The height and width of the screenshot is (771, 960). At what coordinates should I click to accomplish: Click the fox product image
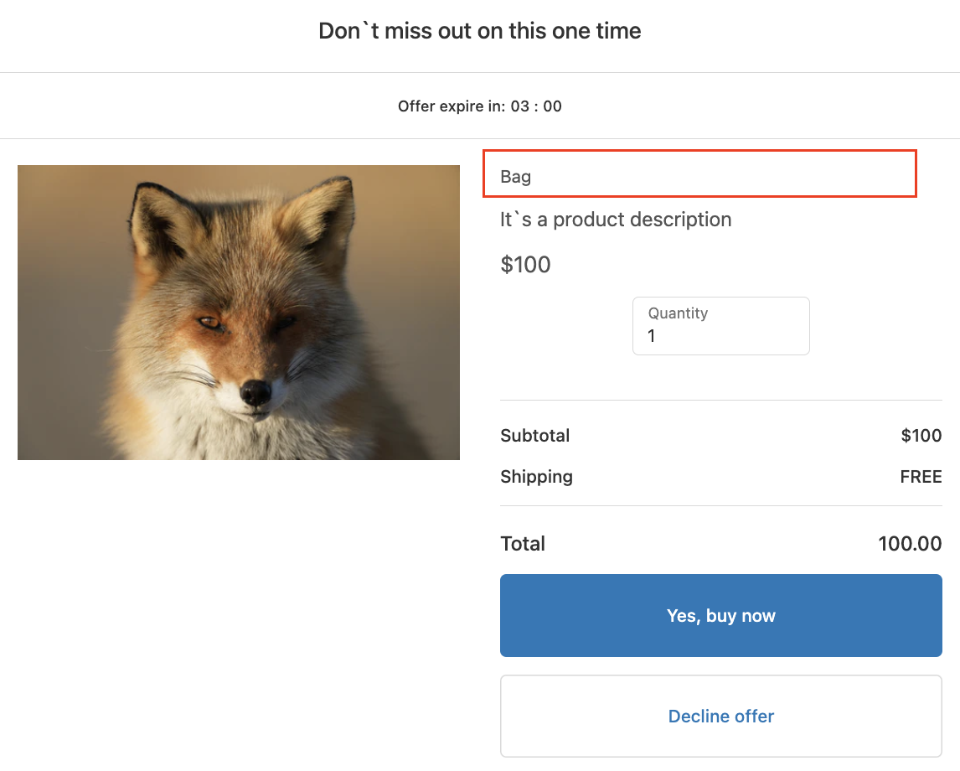tap(239, 312)
